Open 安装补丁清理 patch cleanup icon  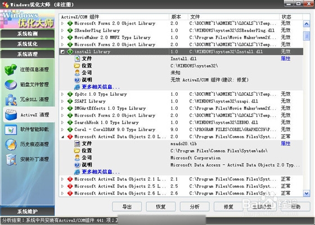[x=11, y=160]
